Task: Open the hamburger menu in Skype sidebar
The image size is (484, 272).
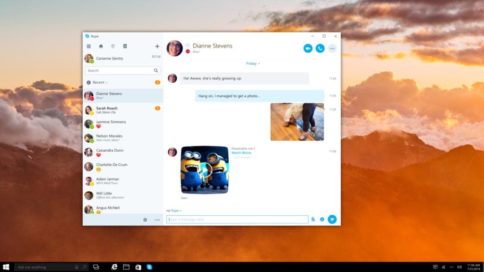Action: [x=88, y=46]
